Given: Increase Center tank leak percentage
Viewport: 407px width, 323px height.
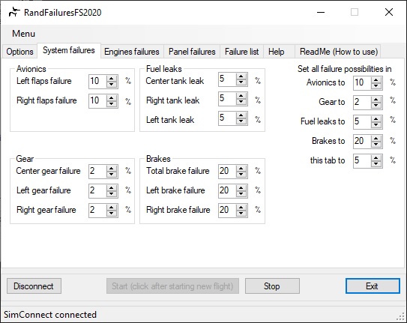Looking at the screenshot, I should coord(241,76).
